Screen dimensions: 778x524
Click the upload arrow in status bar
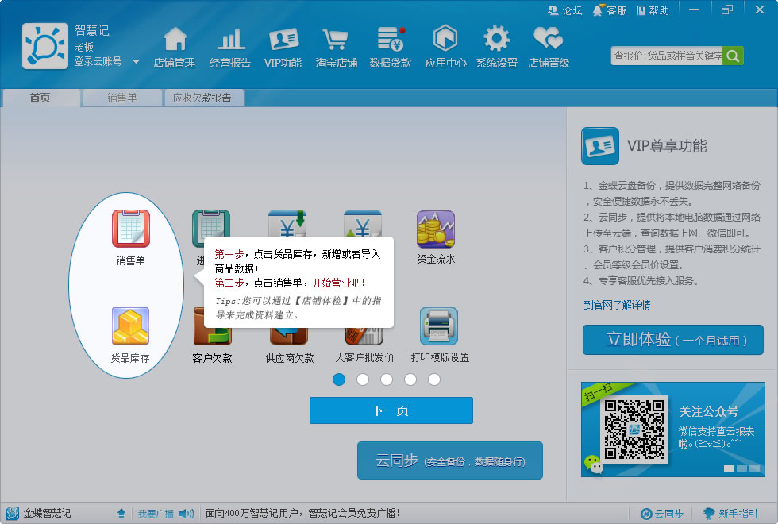click(x=121, y=513)
